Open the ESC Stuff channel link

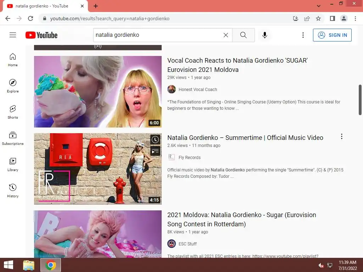[x=188, y=244]
